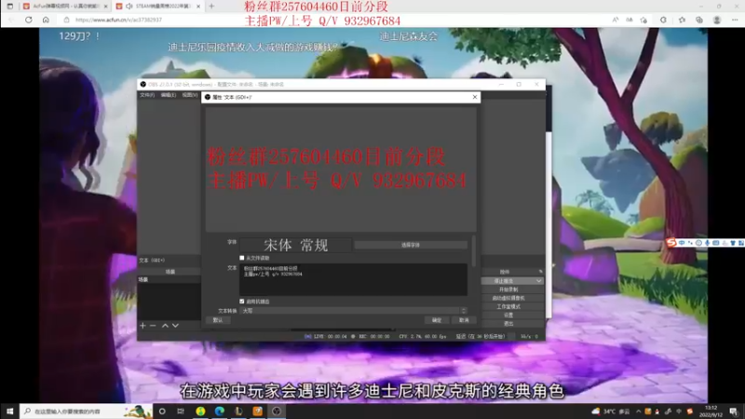Click the CPU usage status text
745x419 pixels.
423,336
